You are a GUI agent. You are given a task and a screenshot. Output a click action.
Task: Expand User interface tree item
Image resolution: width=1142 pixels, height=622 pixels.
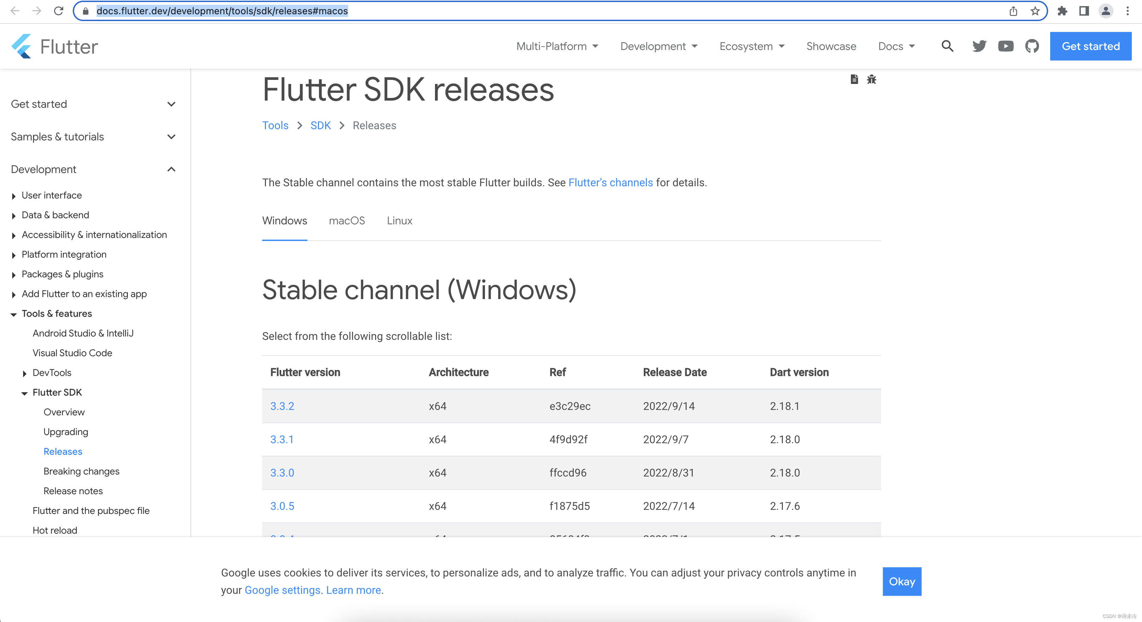(14, 196)
